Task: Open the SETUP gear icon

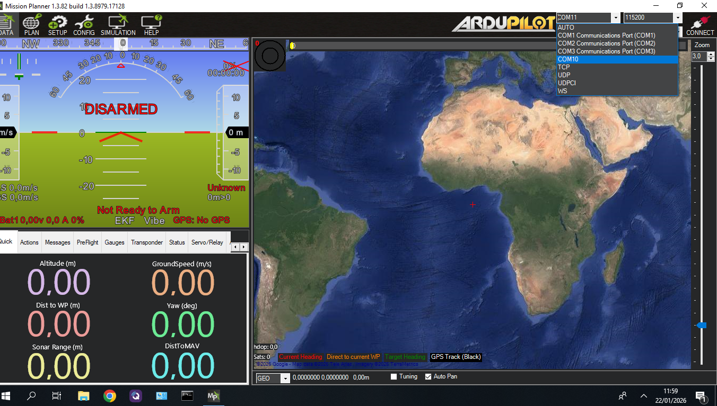Action: [57, 25]
